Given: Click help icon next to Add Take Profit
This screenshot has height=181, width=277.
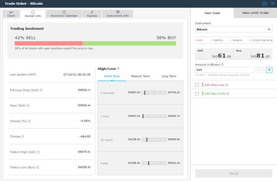Looking at the screenshot, I should coord(228,94).
